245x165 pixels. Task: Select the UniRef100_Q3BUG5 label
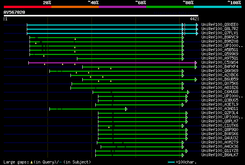pyautogui.click(x=220, y=100)
